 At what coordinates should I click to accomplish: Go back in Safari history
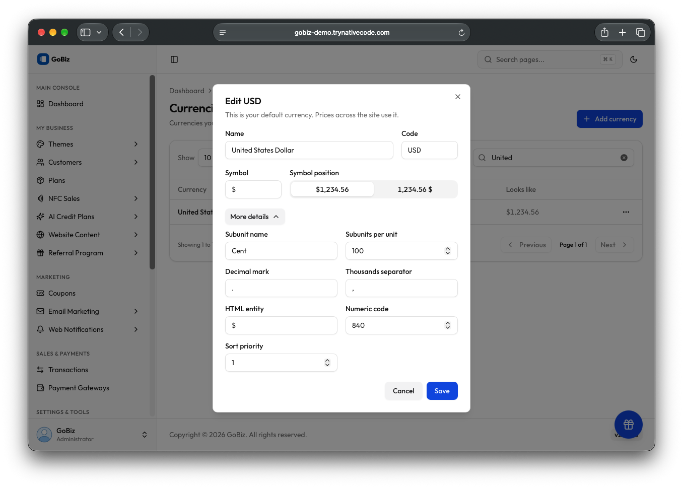pyautogui.click(x=121, y=32)
